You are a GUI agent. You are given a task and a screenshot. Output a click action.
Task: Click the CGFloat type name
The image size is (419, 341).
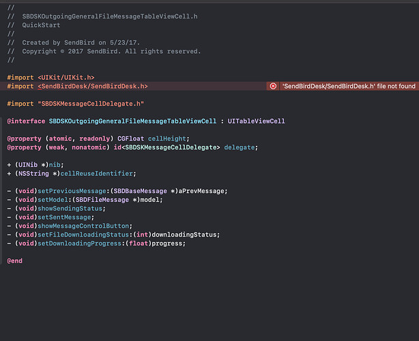tap(130, 139)
